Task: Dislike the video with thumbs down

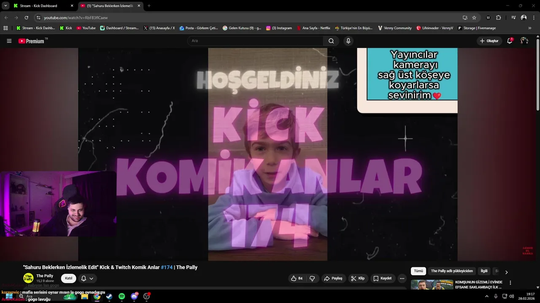Action: pos(312,278)
